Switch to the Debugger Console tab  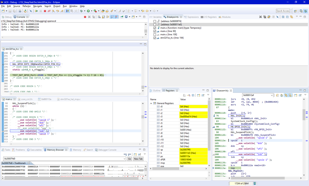coord(105,150)
